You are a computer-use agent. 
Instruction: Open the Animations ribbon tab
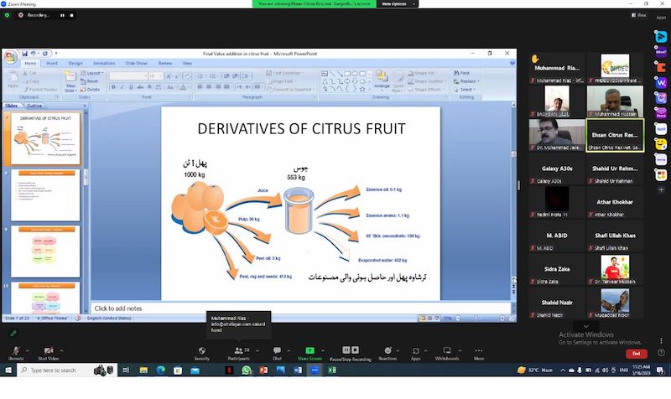click(x=104, y=63)
